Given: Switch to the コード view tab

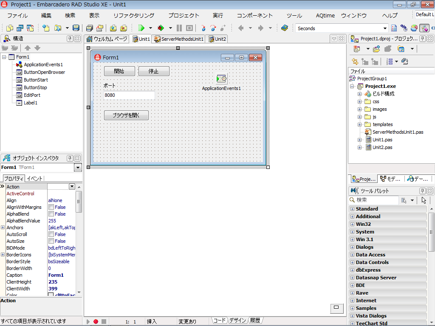Looking at the screenshot, I should (220, 320).
